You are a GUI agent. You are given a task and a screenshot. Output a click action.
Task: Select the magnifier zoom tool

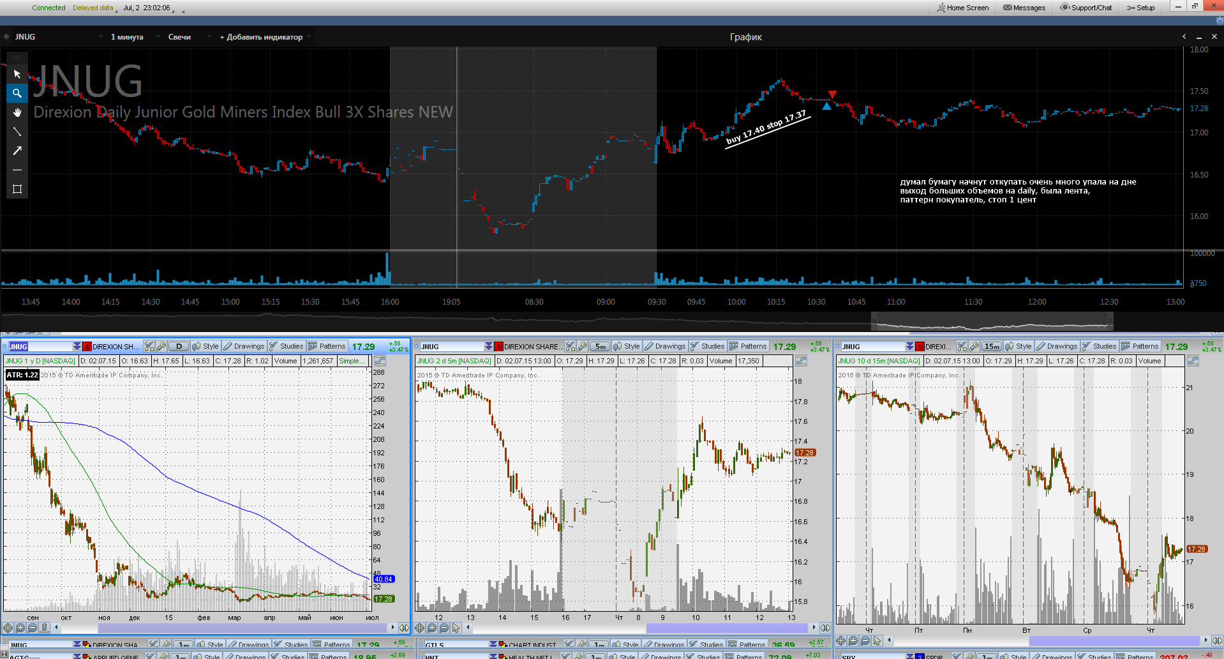tap(17, 93)
